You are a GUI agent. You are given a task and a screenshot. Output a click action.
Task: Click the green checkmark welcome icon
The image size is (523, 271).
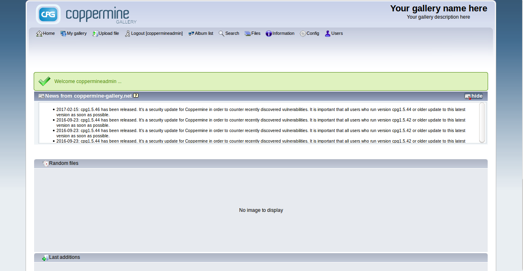[x=45, y=81]
